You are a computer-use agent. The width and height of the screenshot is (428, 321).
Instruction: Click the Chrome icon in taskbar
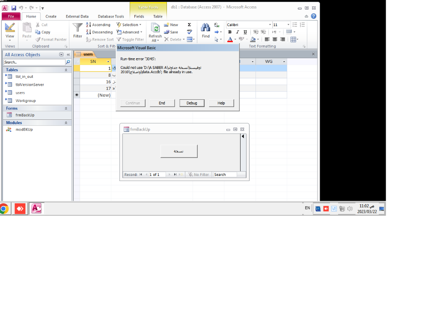point(4,209)
